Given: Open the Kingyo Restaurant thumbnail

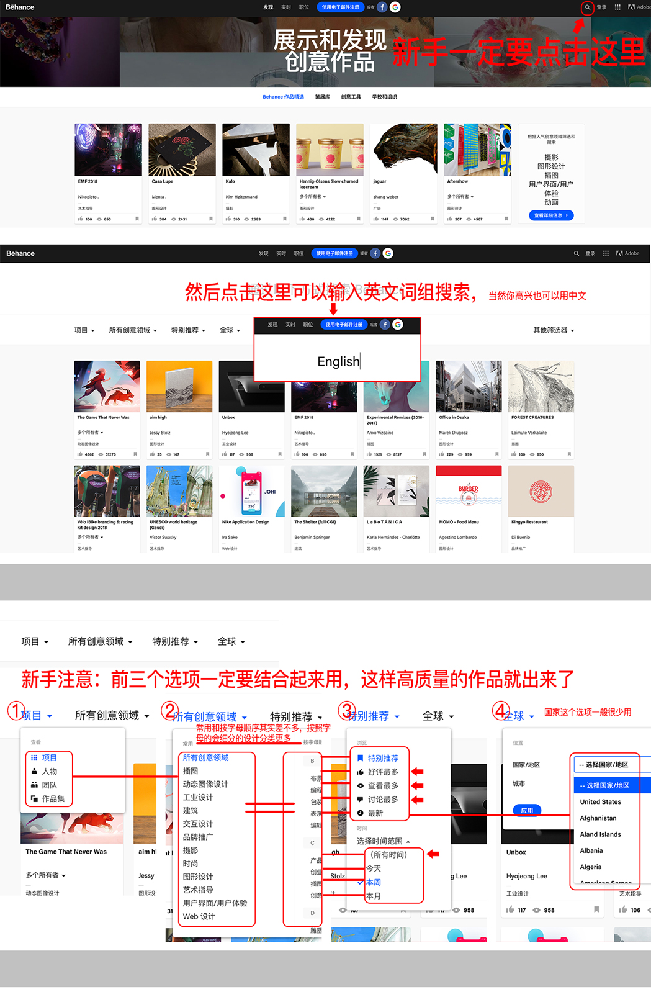Looking at the screenshot, I should tap(541, 491).
